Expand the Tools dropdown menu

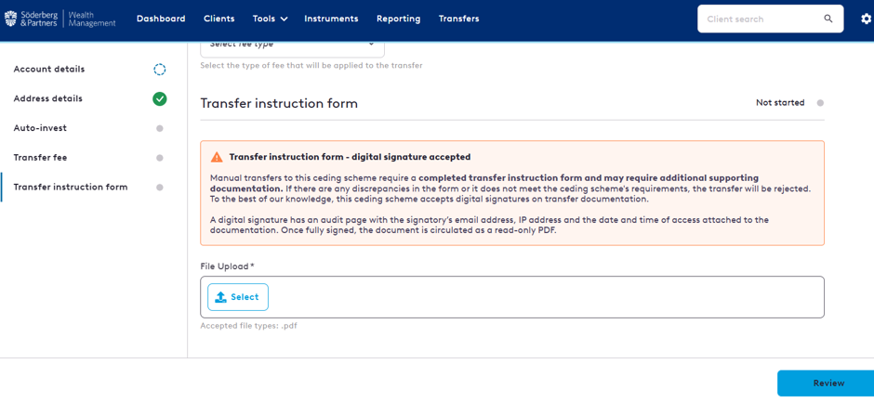point(270,19)
